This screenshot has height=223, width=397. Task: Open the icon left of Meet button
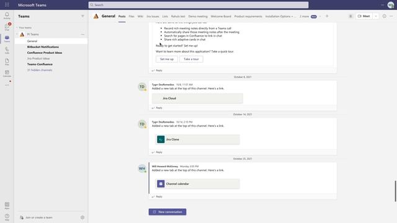(x=350, y=16)
